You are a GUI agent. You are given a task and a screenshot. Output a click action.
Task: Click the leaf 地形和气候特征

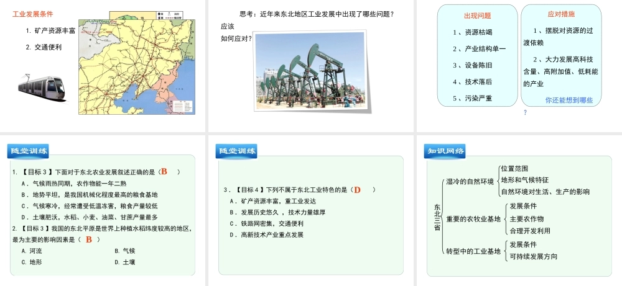525,180
